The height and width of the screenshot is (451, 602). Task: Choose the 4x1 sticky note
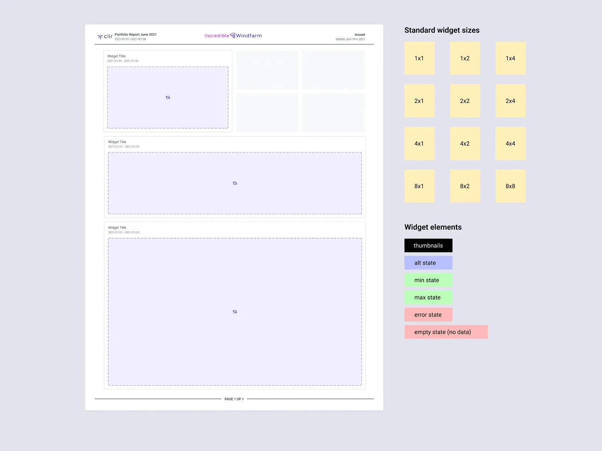419,144
